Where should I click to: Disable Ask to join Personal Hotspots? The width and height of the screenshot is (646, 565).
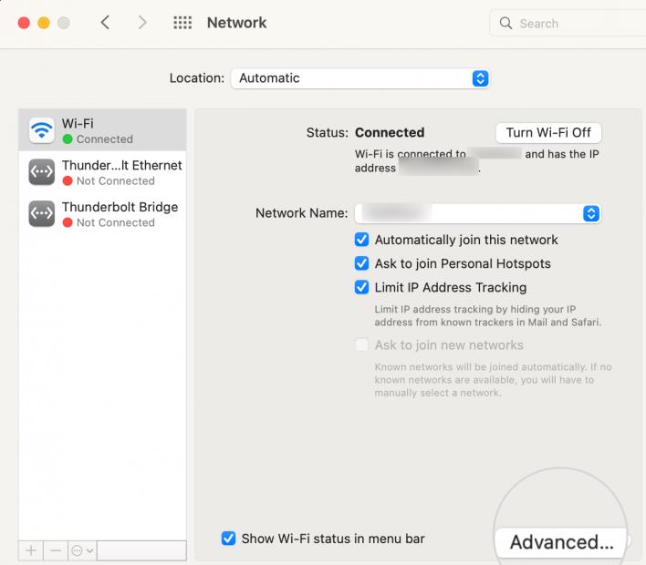[x=361, y=263]
